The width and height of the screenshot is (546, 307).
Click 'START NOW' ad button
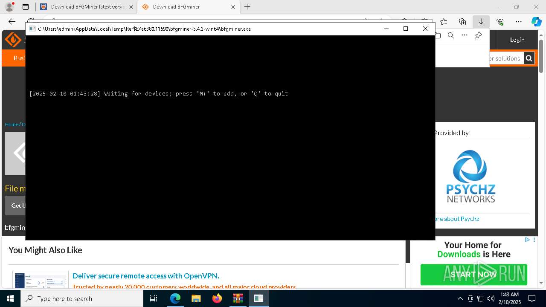tap(473, 275)
